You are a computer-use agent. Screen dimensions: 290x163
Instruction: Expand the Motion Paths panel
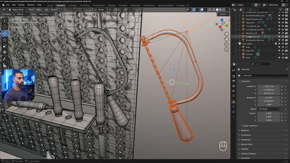click(240, 144)
